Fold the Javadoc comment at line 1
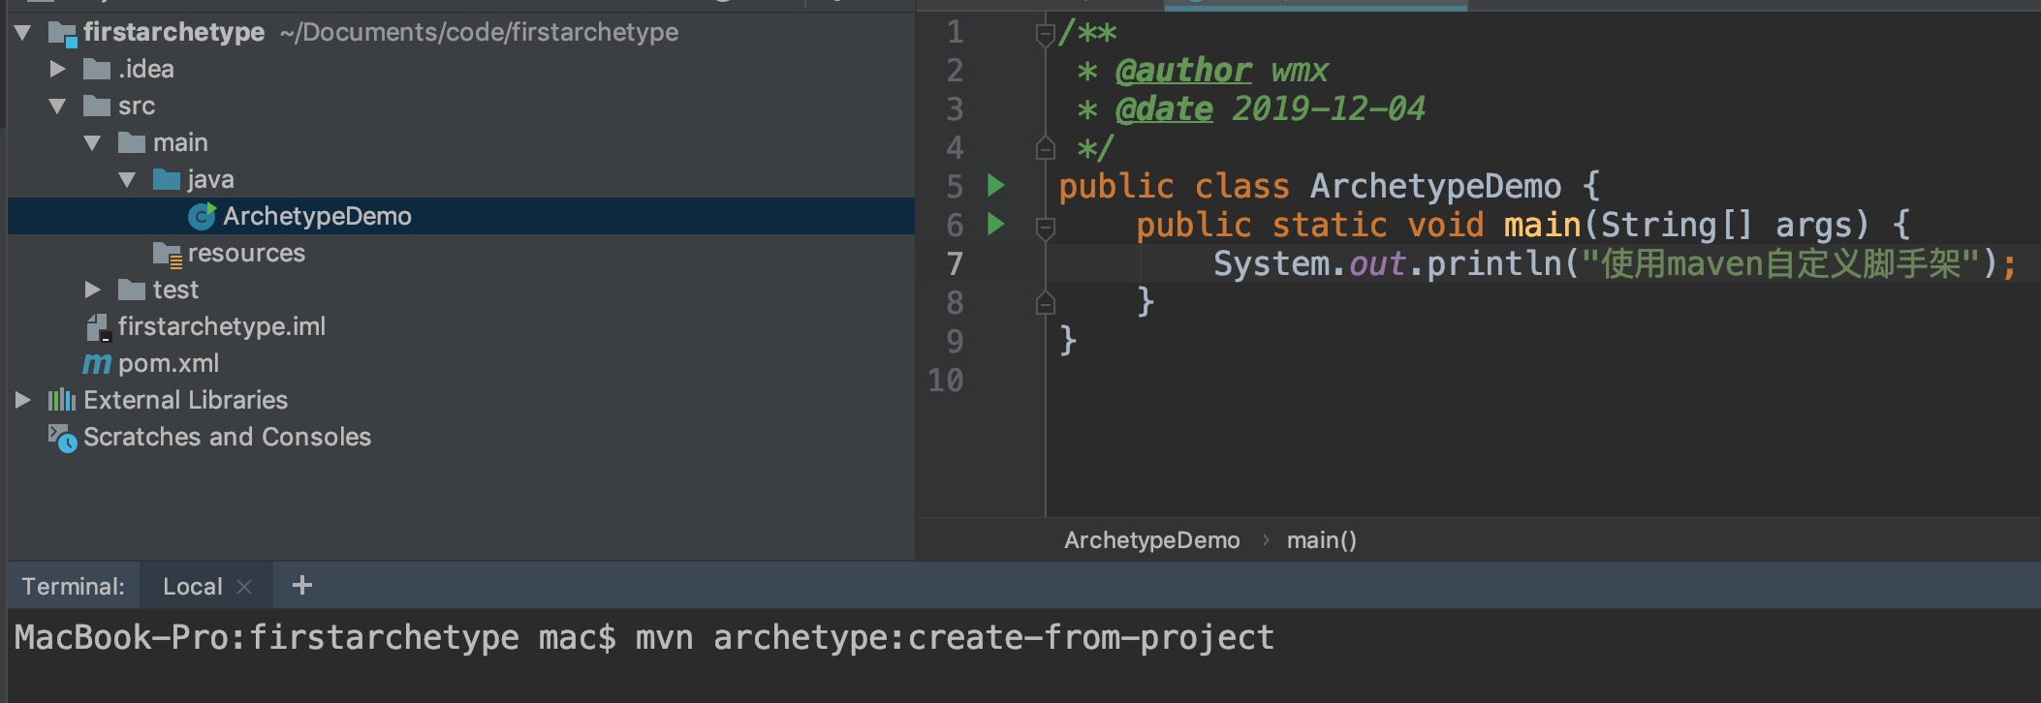 1045,35
